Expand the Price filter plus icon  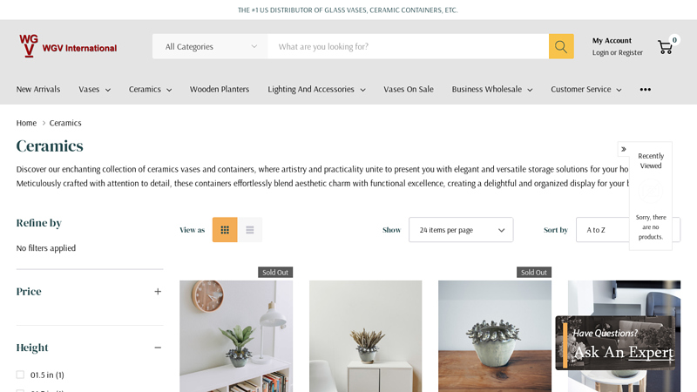(x=158, y=292)
